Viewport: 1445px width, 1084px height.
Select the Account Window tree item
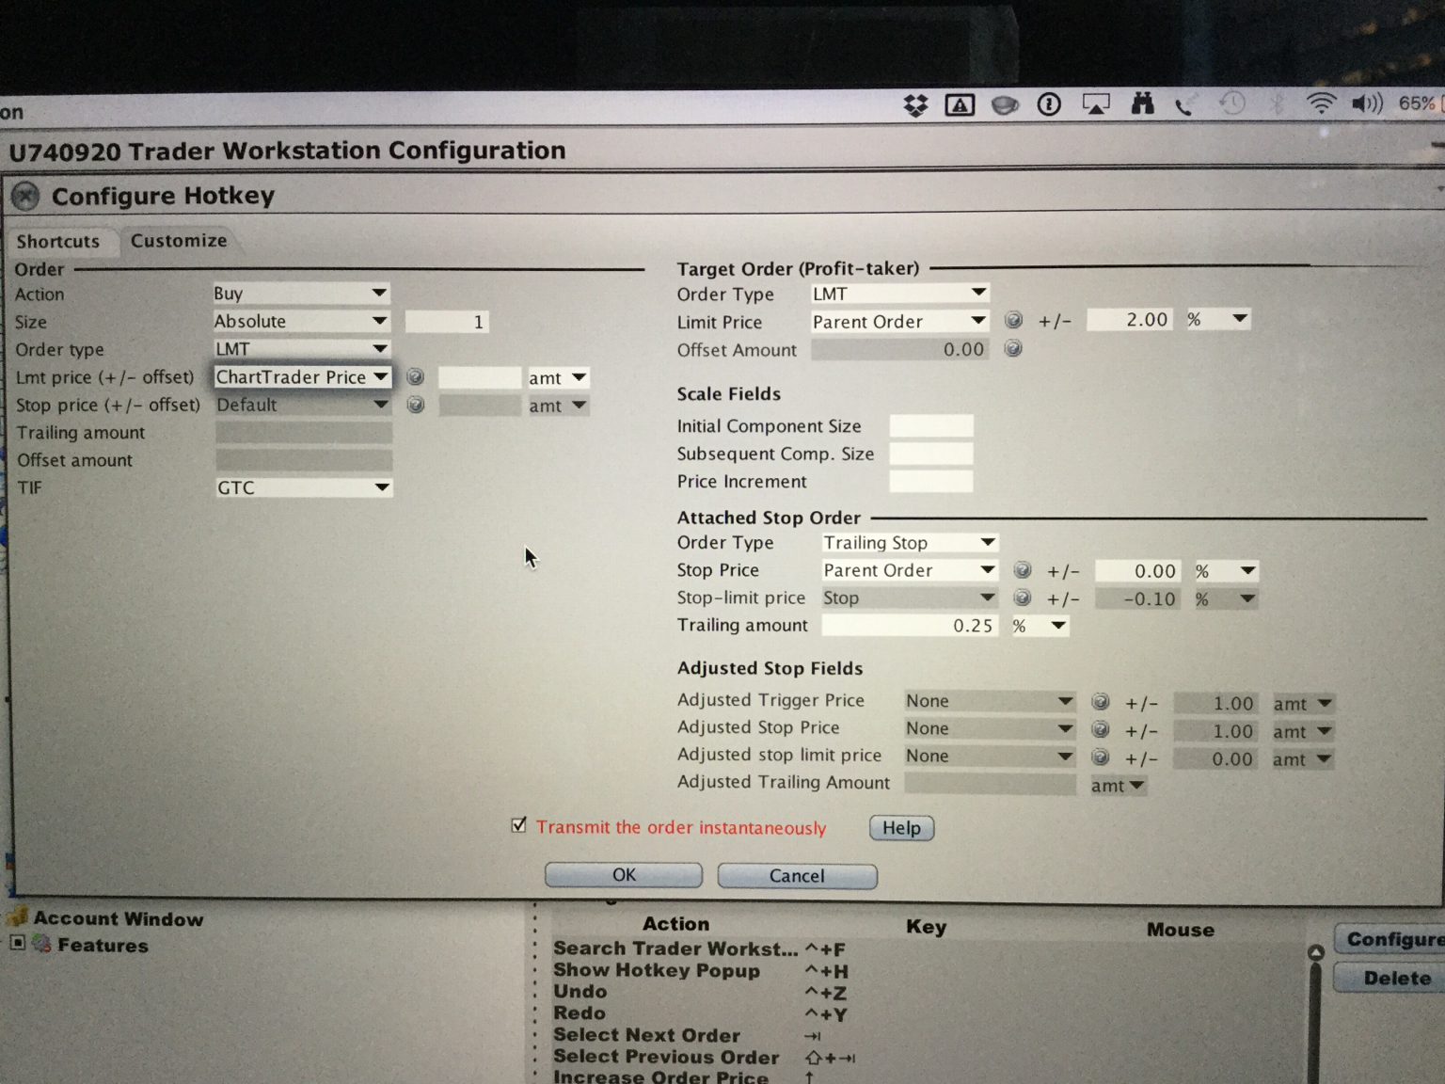119,918
